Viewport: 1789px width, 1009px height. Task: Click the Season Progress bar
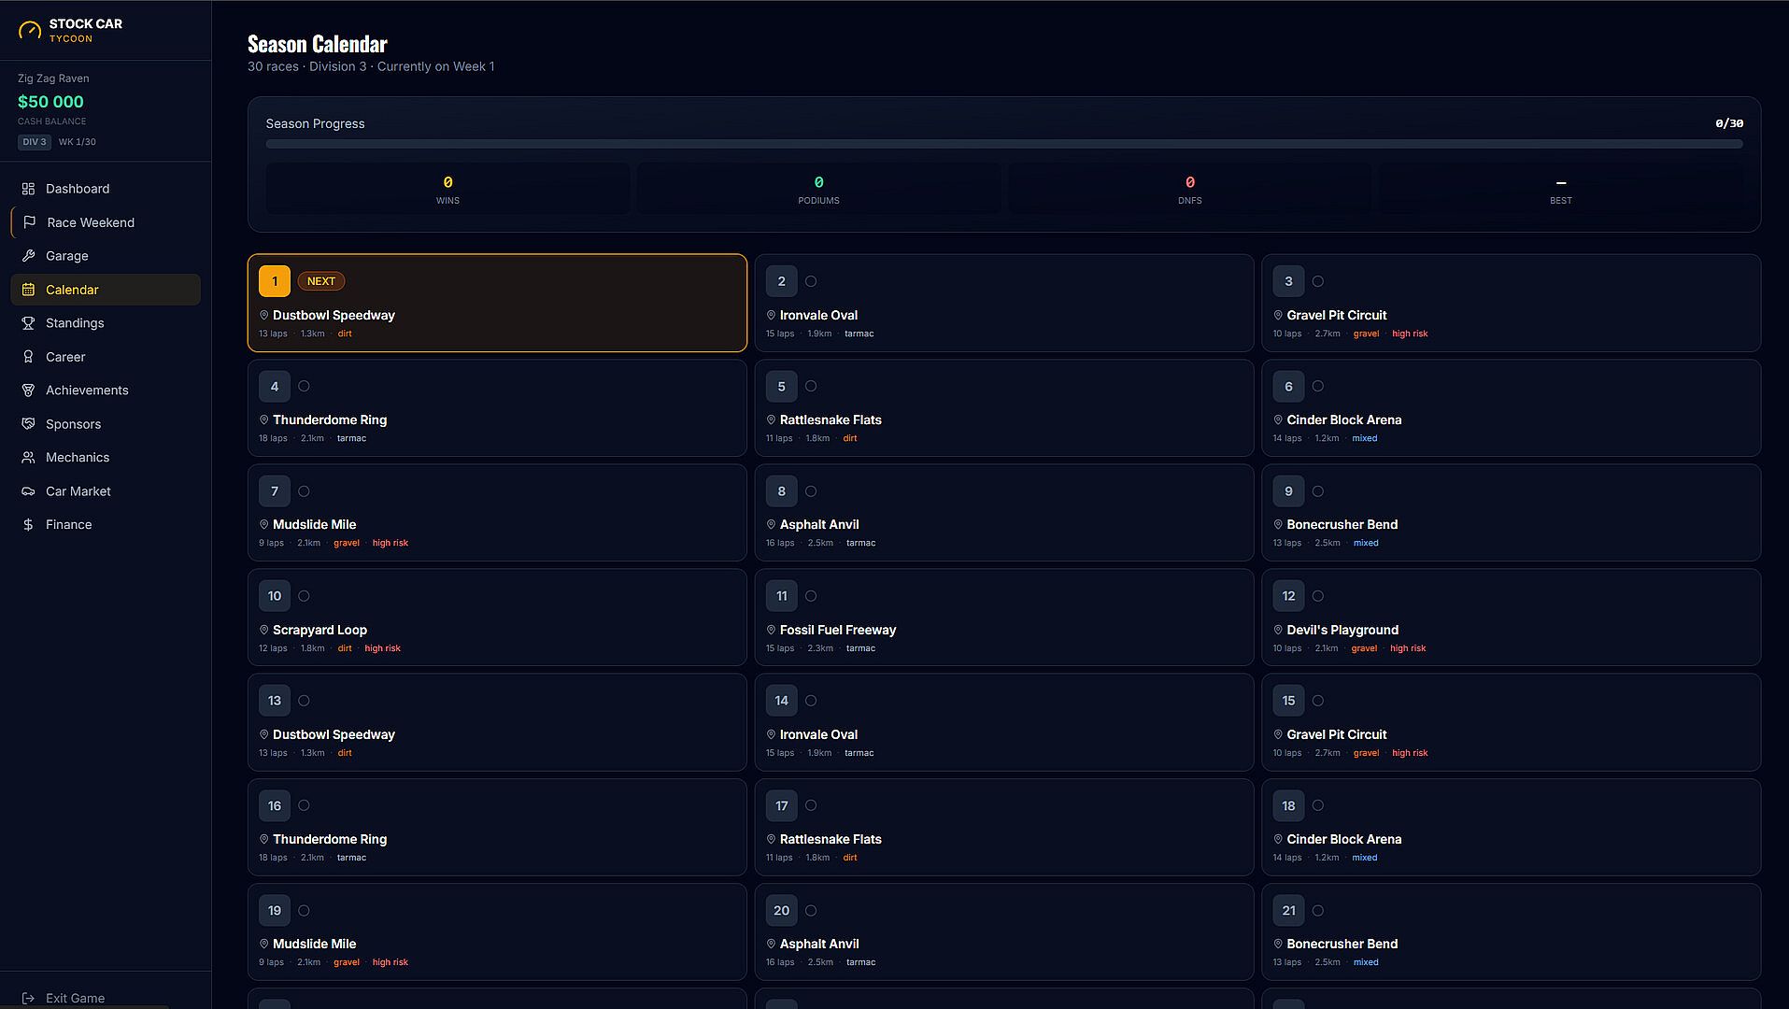[x=1004, y=144]
